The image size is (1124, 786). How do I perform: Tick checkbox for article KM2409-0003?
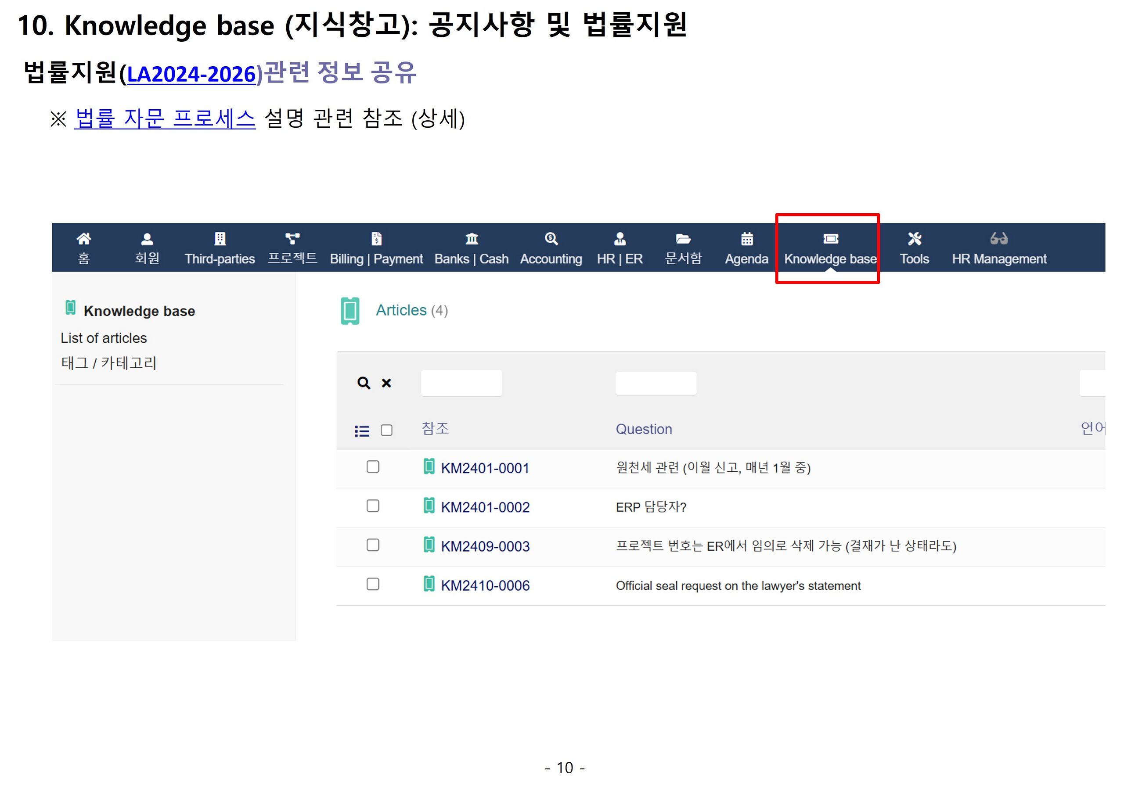[x=373, y=545]
